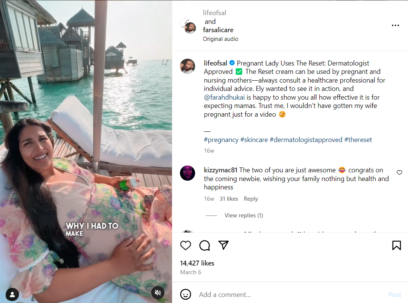The height and width of the screenshot is (303, 408).
Task: Open the post options three-dot menu
Action: click(x=395, y=25)
